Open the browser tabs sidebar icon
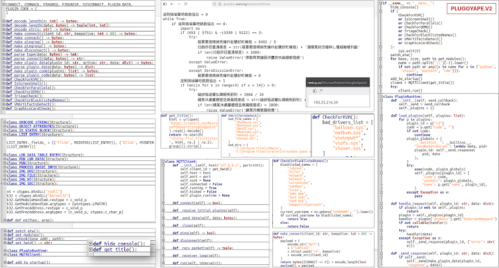This screenshot has width=499, height=268. (164, 4)
